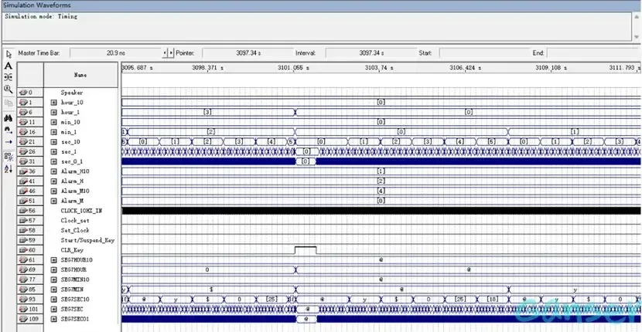Choose the Waveform Editing tool
The height and width of the screenshot is (332, 642).
pos(8,78)
